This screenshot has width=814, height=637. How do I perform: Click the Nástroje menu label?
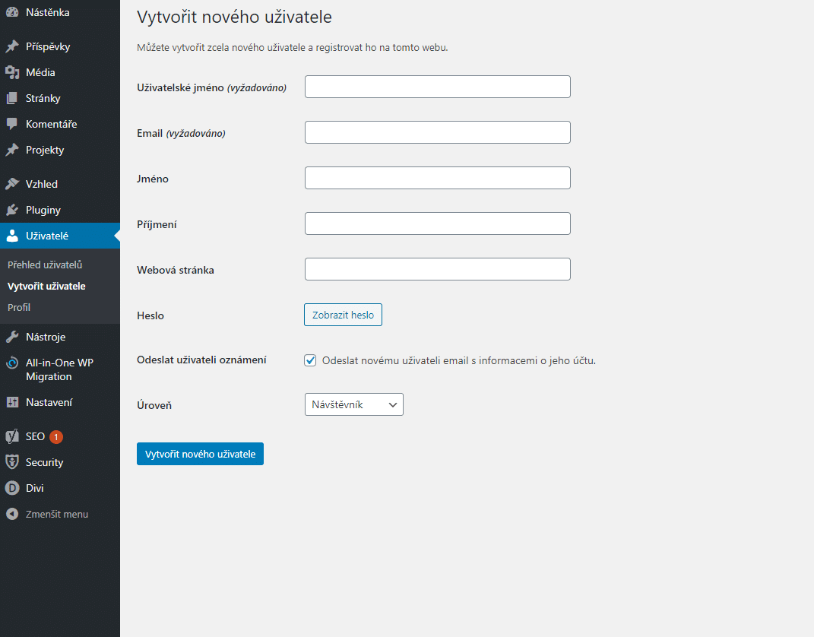pos(46,337)
